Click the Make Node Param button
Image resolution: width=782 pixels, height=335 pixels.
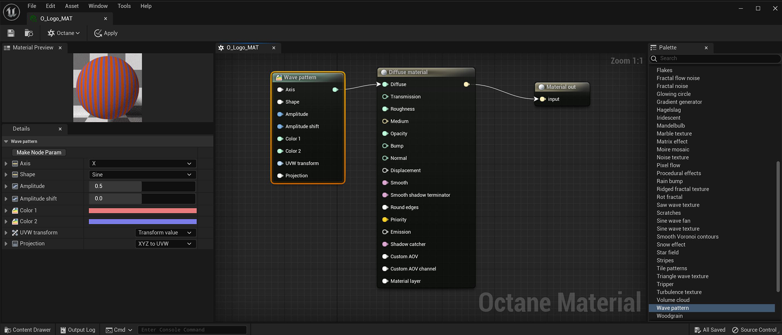click(x=39, y=152)
